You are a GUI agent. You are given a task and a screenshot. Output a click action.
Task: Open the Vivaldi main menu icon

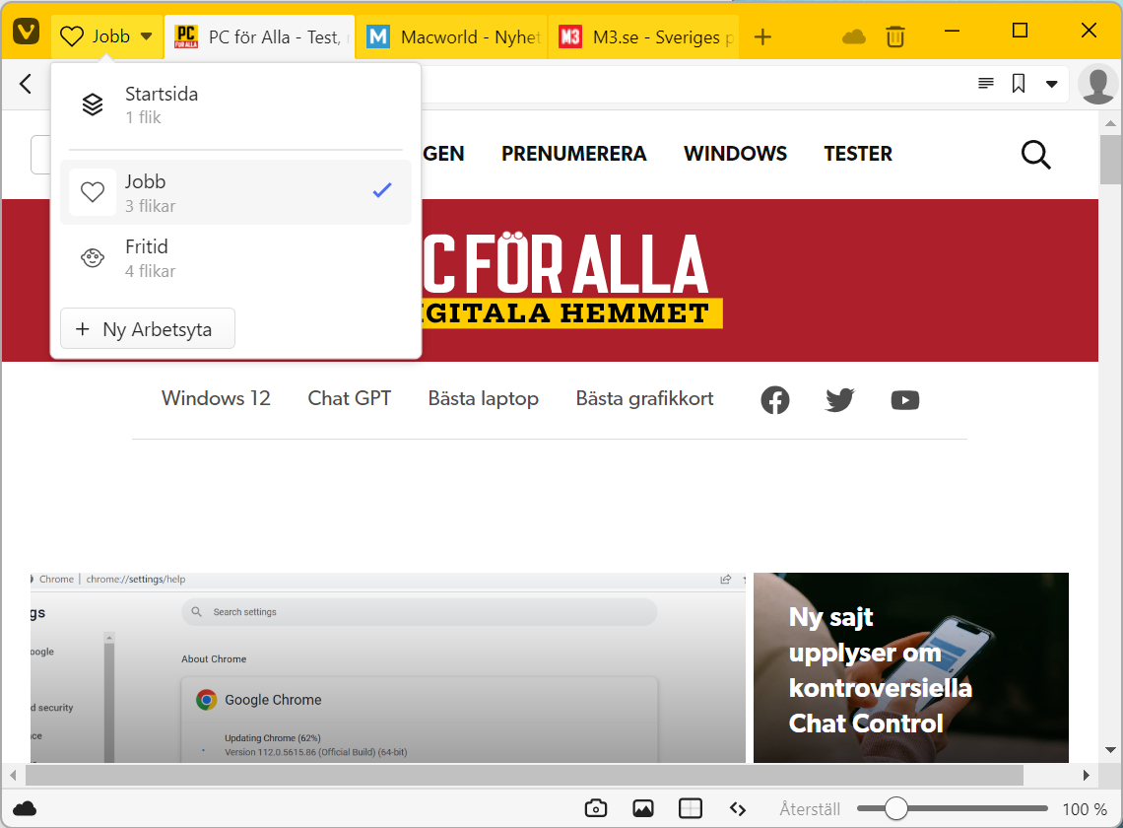(x=26, y=34)
